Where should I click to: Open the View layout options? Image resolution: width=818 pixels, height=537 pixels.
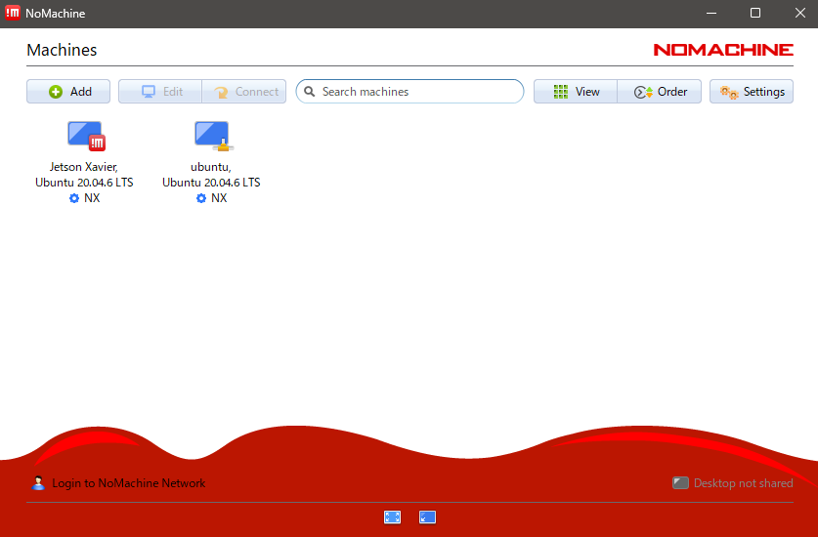pyautogui.click(x=576, y=92)
